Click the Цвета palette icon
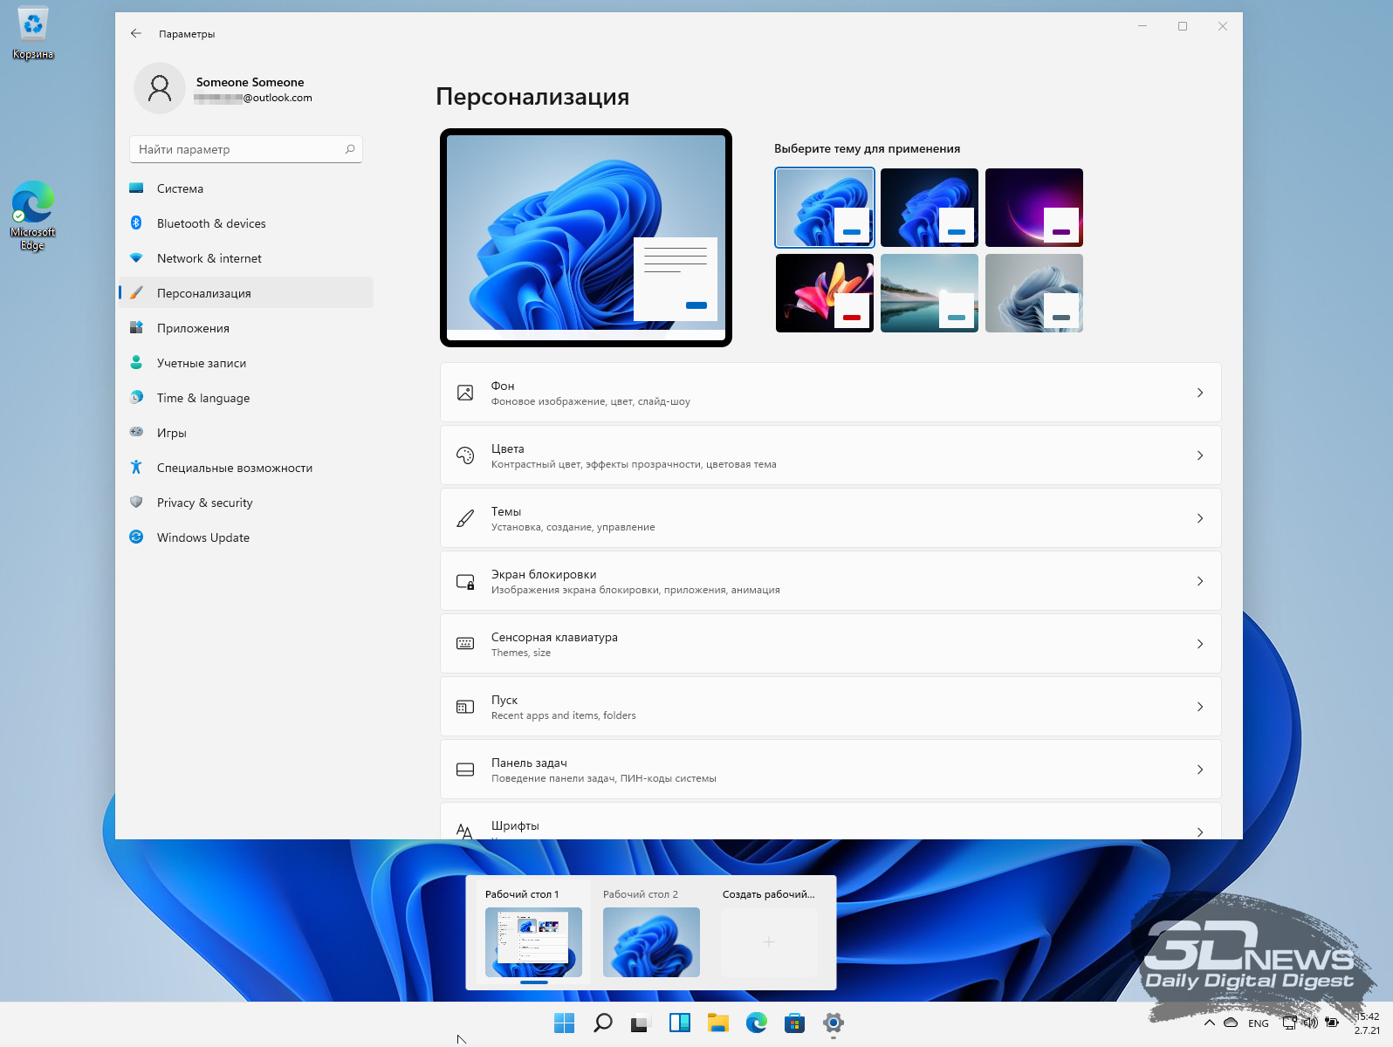The height and width of the screenshot is (1047, 1393). 465,455
